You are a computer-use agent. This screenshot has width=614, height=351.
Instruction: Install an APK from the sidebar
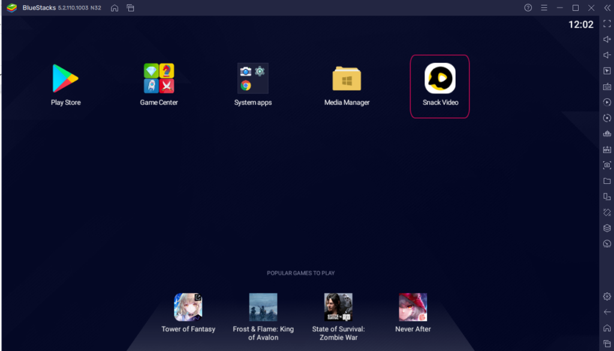point(607,149)
